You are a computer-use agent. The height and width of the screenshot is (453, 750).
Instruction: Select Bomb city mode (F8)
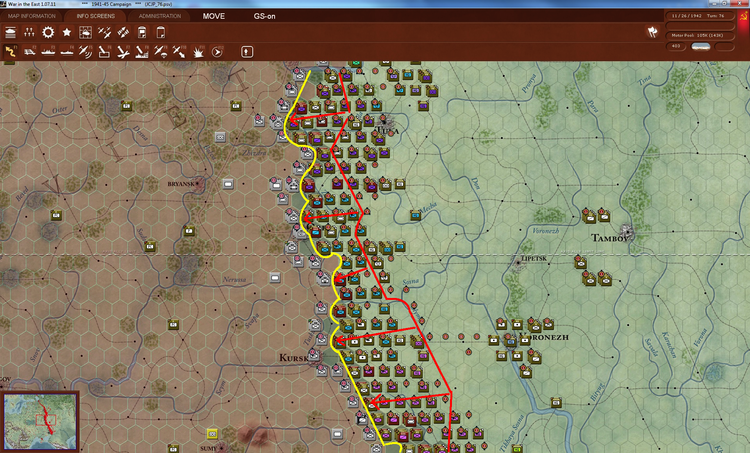142,52
